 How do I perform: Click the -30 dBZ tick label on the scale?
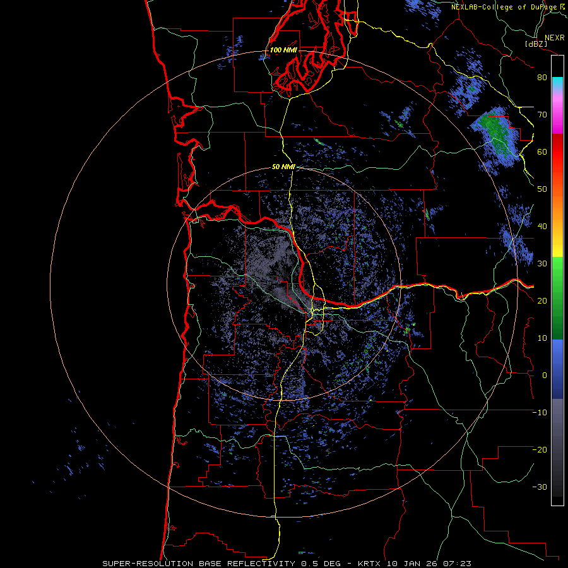[x=540, y=487]
